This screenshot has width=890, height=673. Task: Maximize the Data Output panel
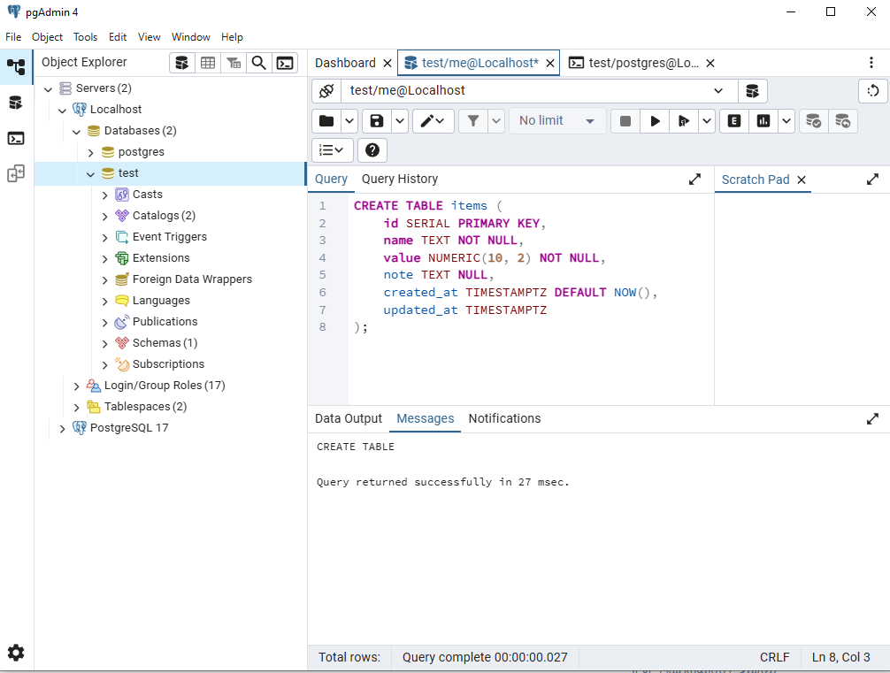pyautogui.click(x=872, y=419)
